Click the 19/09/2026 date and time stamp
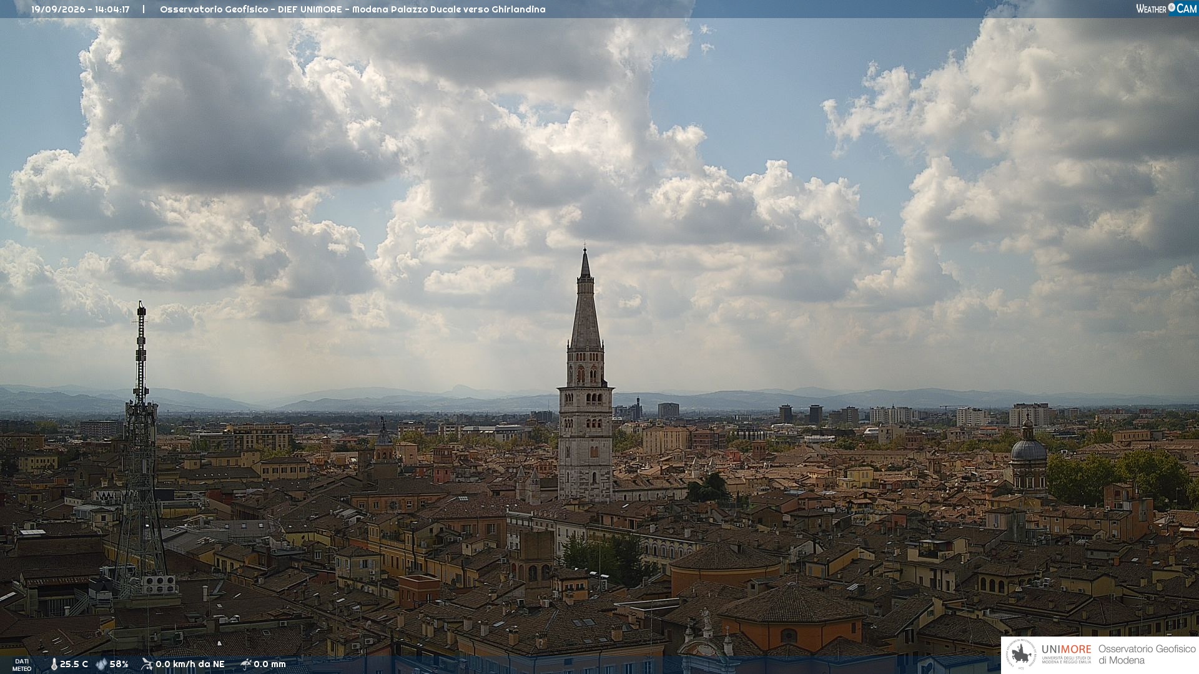Image resolution: width=1199 pixels, height=674 pixels. tap(81, 9)
